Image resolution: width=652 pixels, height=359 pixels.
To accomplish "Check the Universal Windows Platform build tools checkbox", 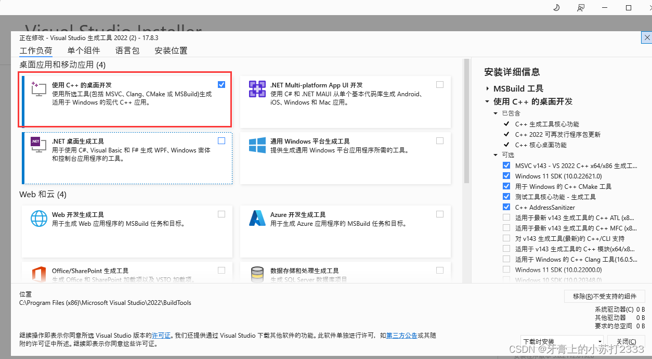I will click(x=440, y=140).
